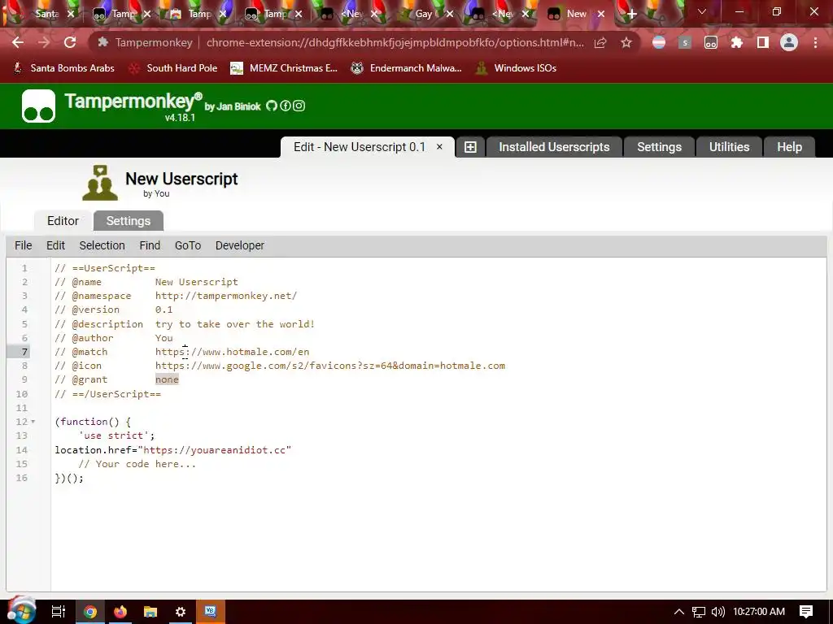The width and height of the screenshot is (833, 624).
Task: Switch to the Gay browser tab
Action: (423, 15)
